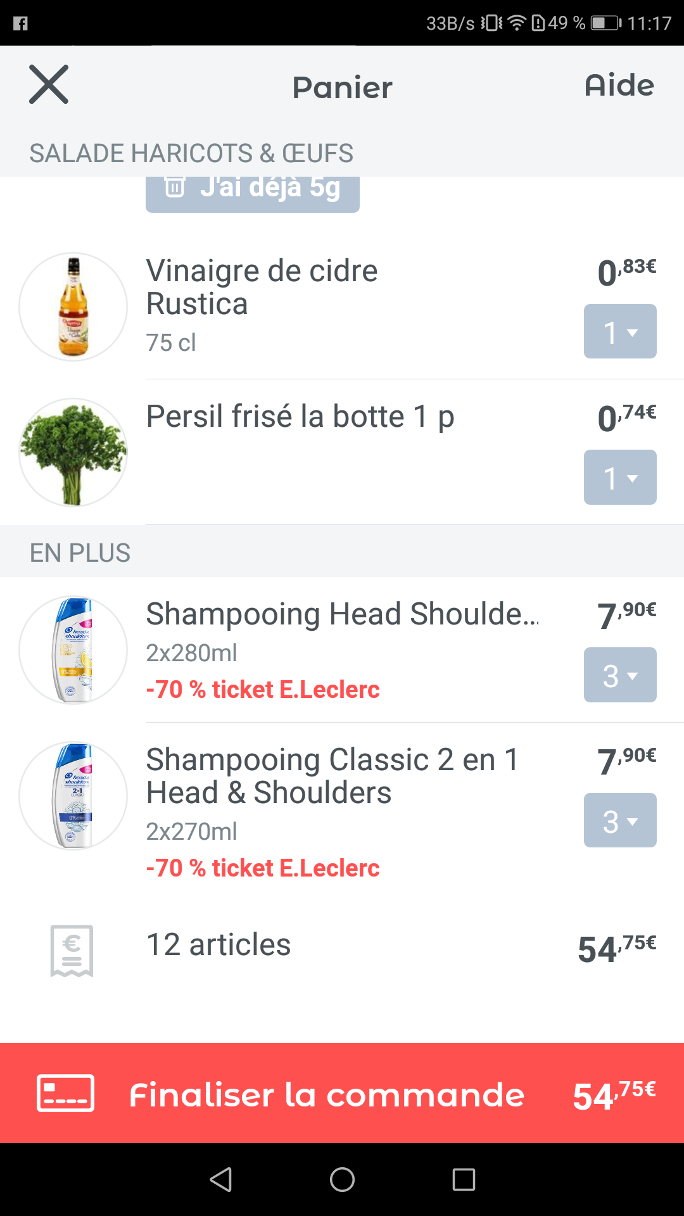Tap the Facebook notification icon in status bar
The image size is (684, 1216).
tap(21, 23)
